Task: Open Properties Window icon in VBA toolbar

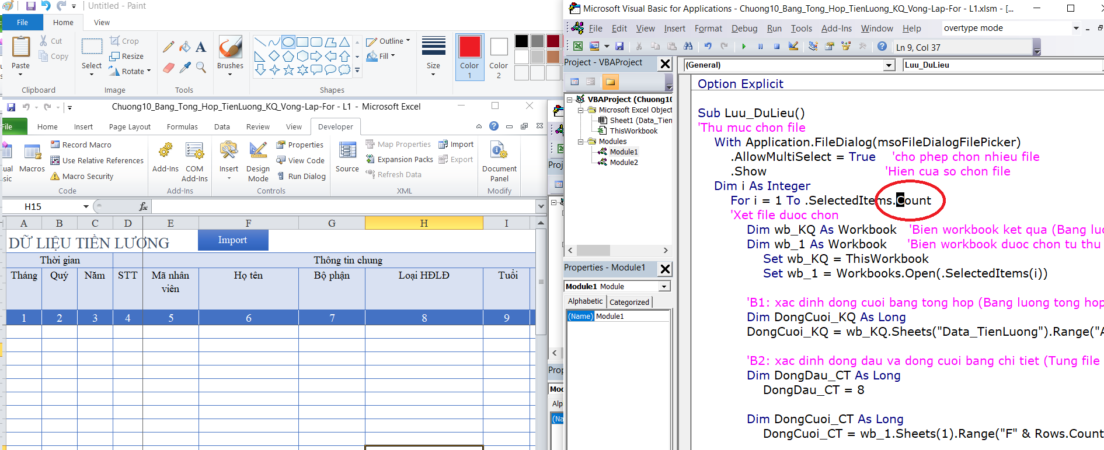Action: pyautogui.click(x=830, y=47)
